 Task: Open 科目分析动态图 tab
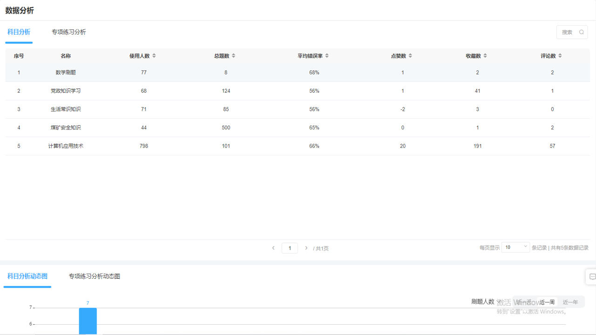27,276
